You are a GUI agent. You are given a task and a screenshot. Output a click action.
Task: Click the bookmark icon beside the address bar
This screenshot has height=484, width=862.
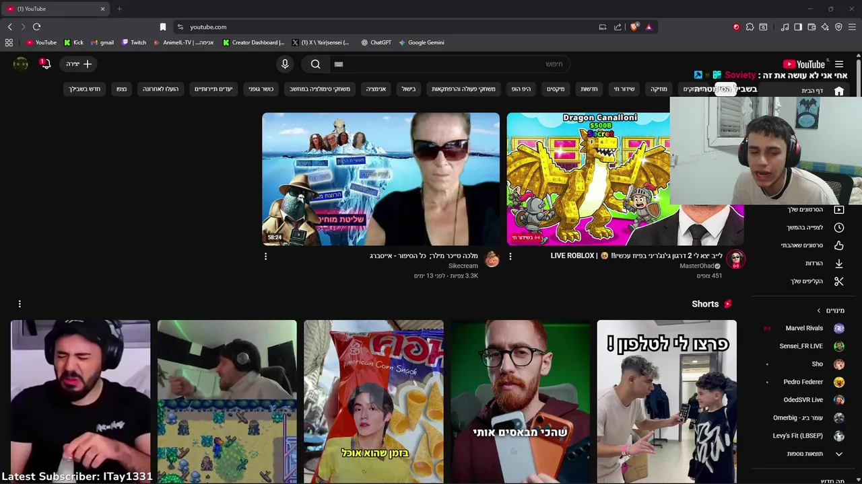coord(162,27)
